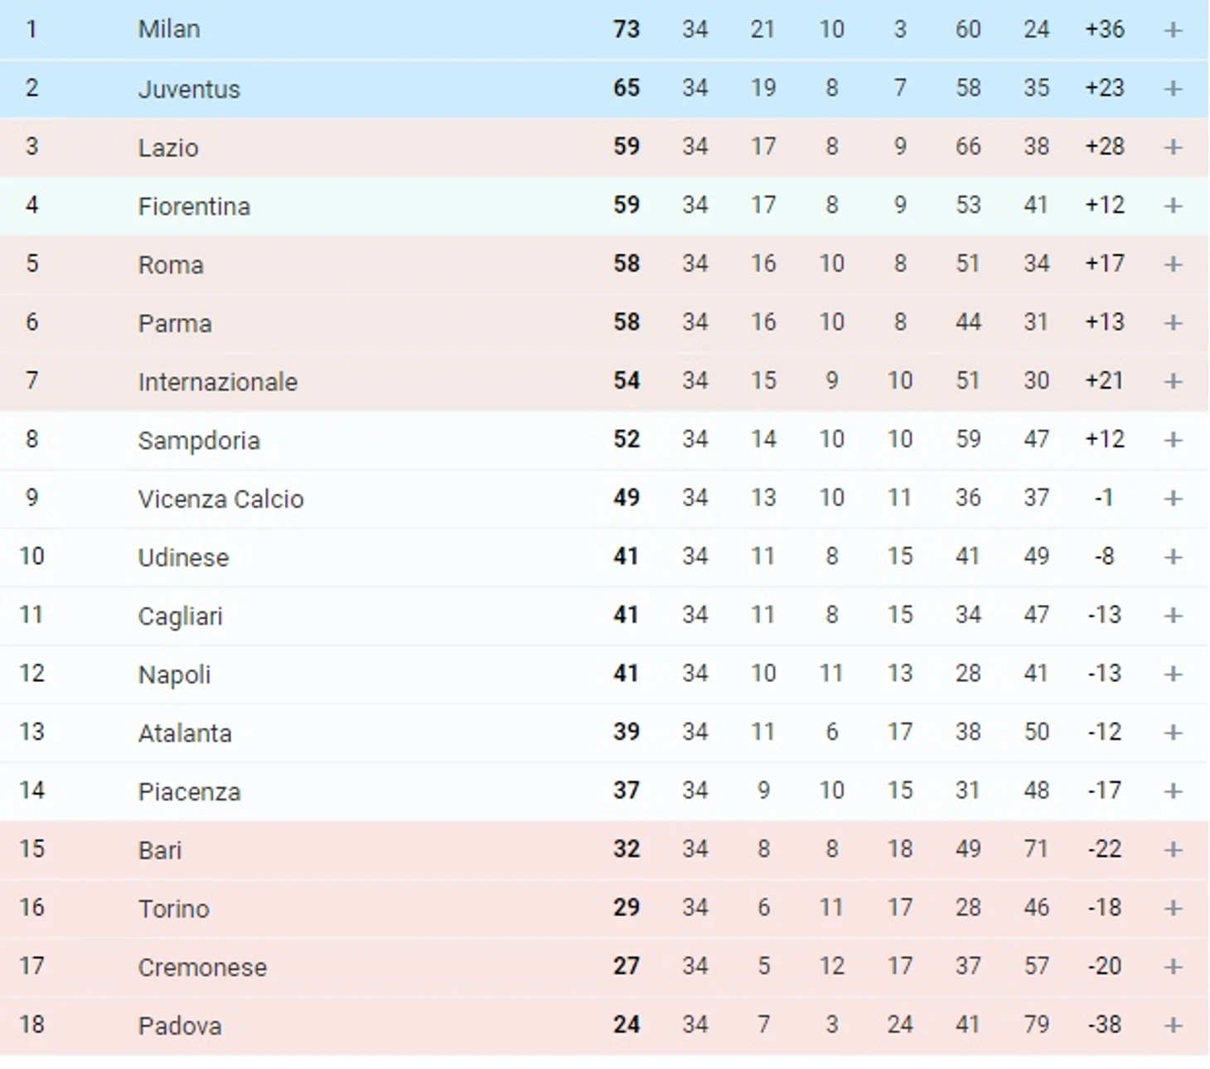The width and height of the screenshot is (1210, 1069).
Task: Select Bari's 32 points cell
Action: (x=627, y=849)
